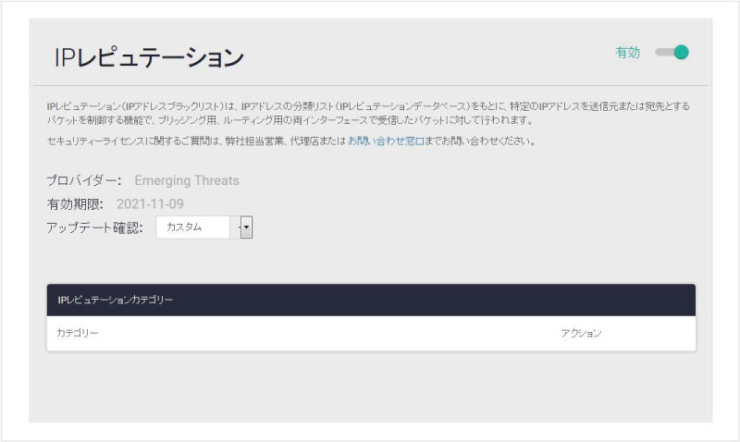This screenshot has width=740, height=442.
Task: Click the アップデート確認 label
Action: click(x=94, y=227)
